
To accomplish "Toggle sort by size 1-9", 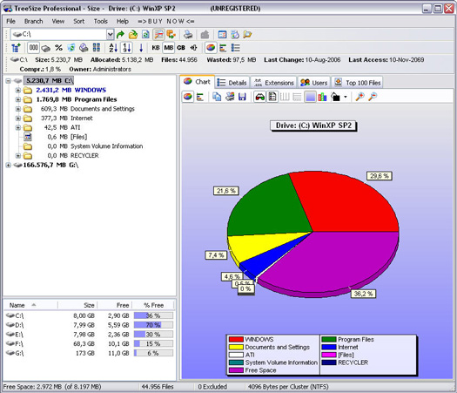I will pos(126,48).
